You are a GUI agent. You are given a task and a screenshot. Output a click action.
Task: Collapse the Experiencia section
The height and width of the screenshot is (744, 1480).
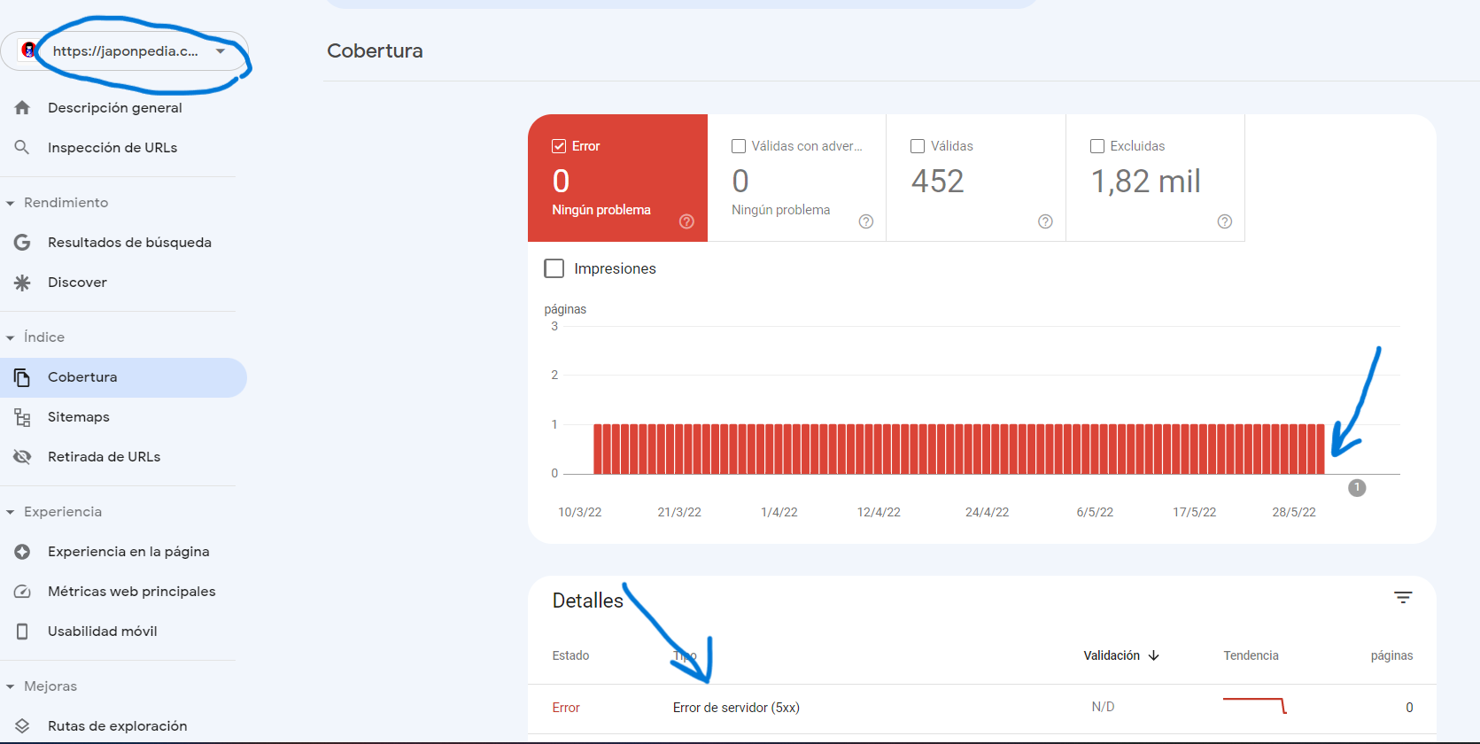(11, 512)
